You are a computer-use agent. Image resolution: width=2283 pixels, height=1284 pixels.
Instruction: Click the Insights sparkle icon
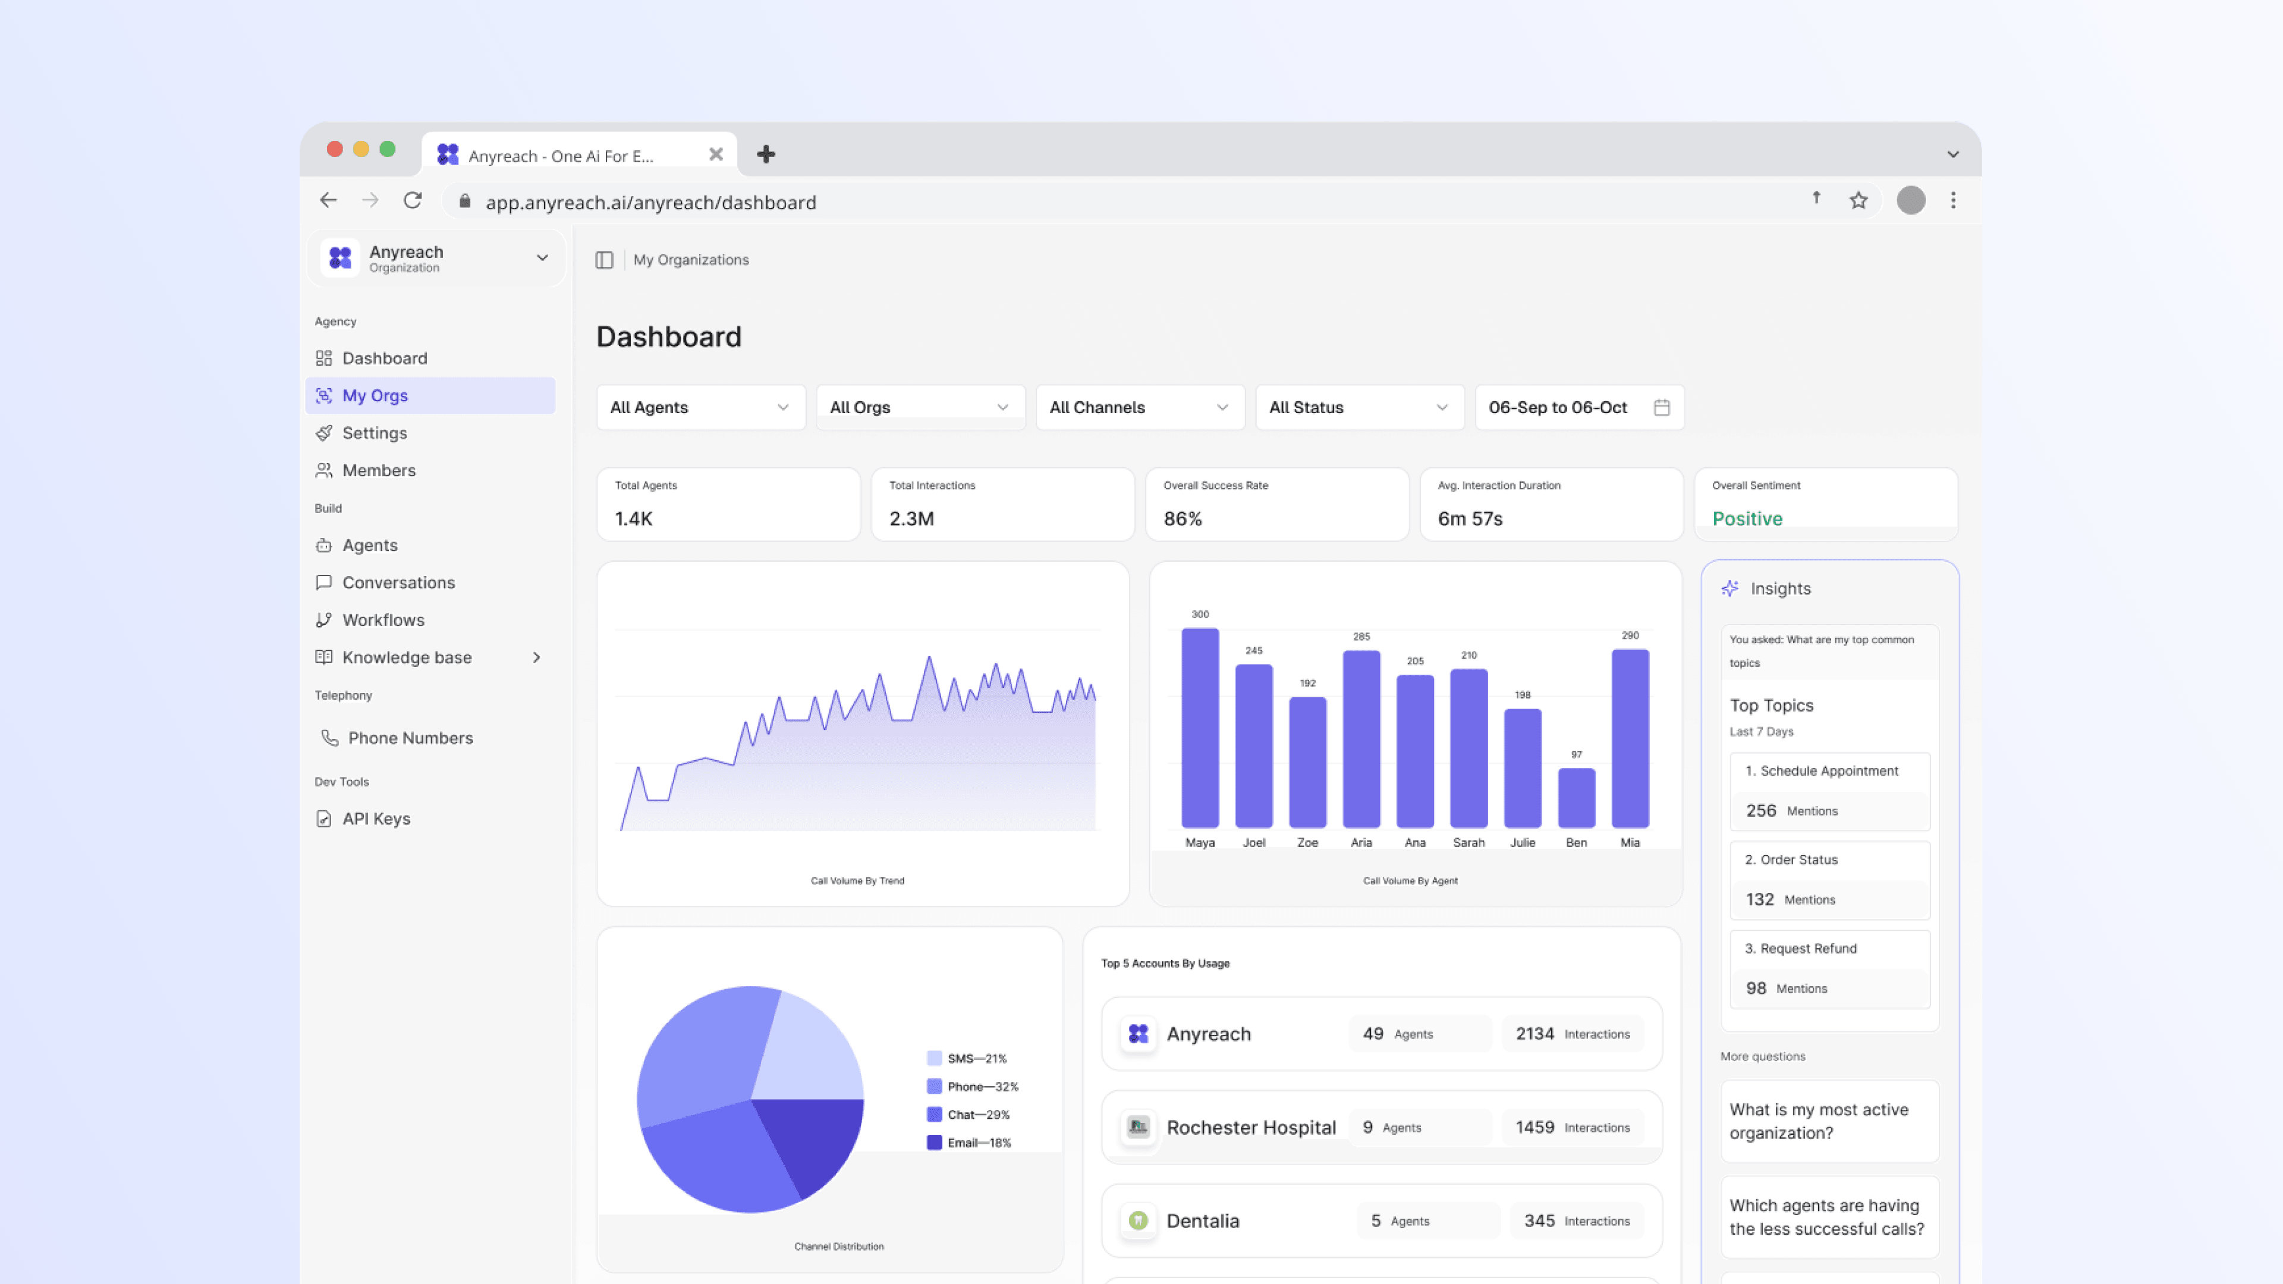(x=1730, y=588)
